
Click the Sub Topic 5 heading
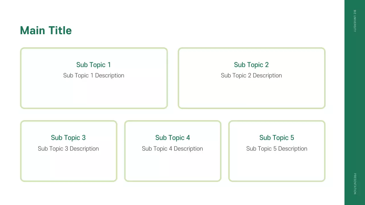277,138
